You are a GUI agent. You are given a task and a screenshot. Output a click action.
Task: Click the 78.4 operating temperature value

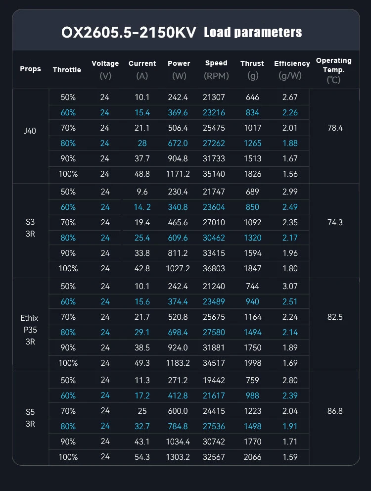tap(335, 128)
